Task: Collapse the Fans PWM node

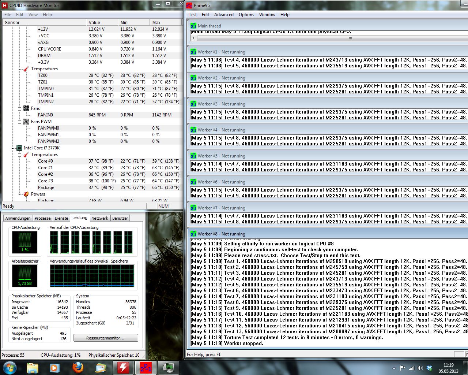Action: coord(19,122)
